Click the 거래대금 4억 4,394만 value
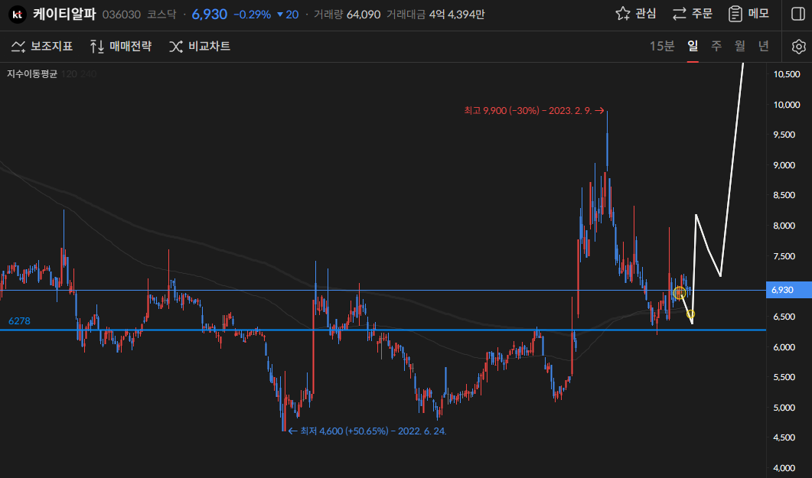The width and height of the screenshot is (812, 478). [x=435, y=15]
